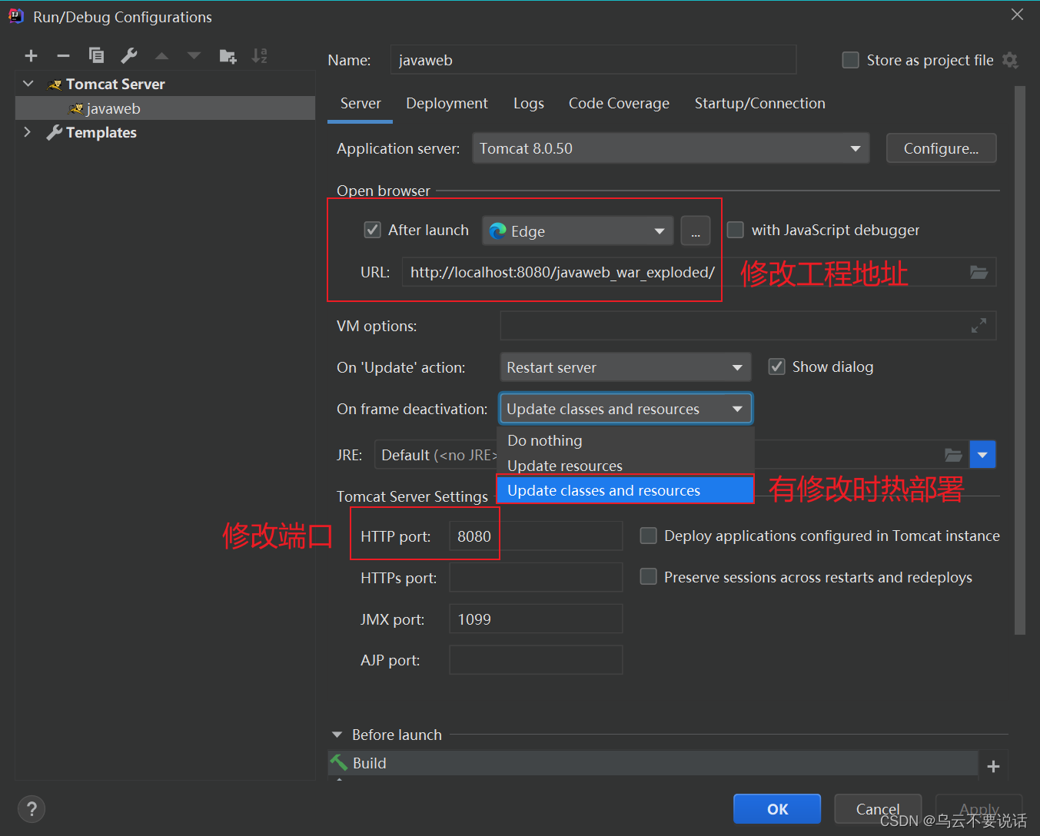This screenshot has height=836, width=1040.
Task: Click the browser selection ellipsis button
Action: 695,231
